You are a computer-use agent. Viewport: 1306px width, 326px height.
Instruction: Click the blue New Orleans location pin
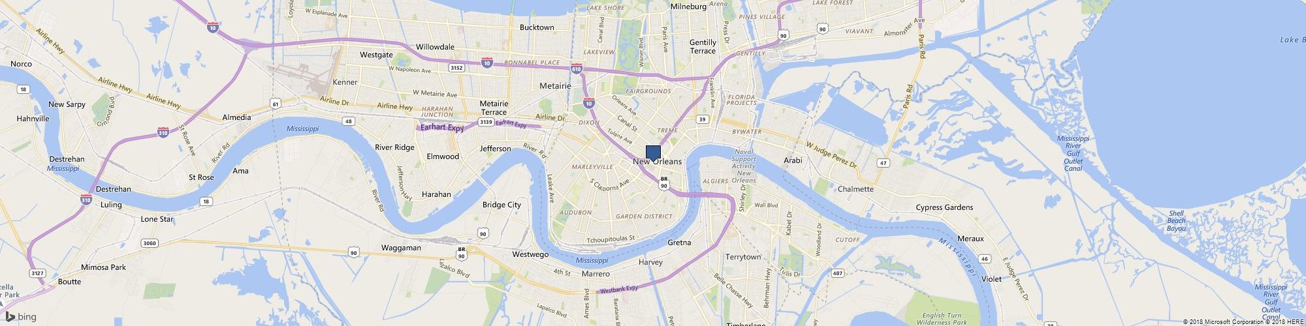click(x=653, y=154)
